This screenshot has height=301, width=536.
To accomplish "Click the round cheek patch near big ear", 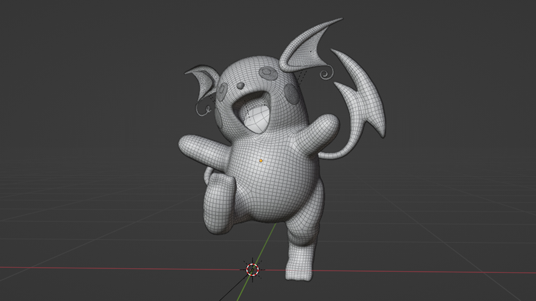I will (291, 94).
